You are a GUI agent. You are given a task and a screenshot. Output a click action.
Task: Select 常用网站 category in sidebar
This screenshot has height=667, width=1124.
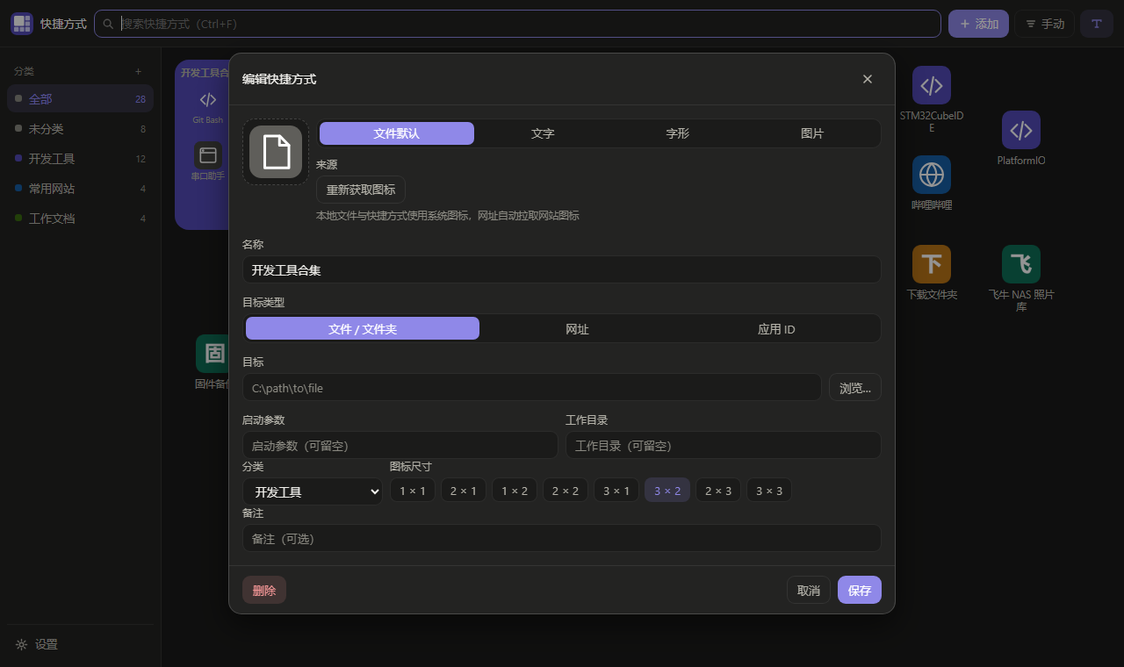80,188
